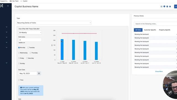This screenshot has height=100, width=177.
Task: Click the red capacity line on chart
Action: (x=79, y=33)
